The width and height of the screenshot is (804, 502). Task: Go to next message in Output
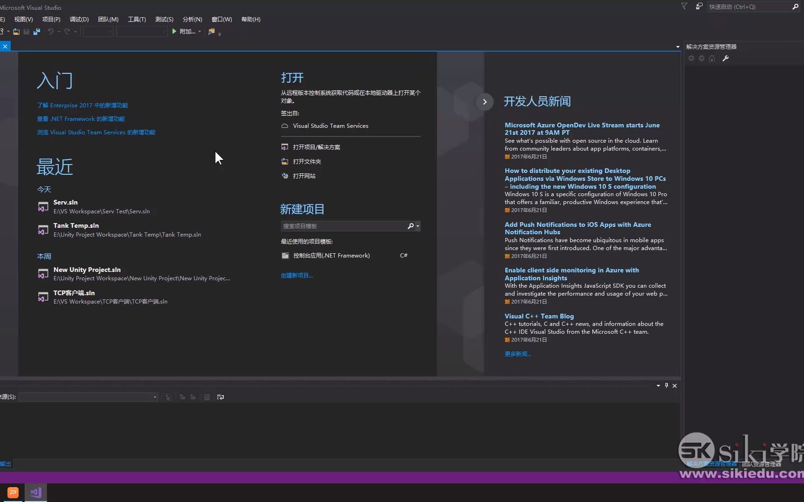193,397
